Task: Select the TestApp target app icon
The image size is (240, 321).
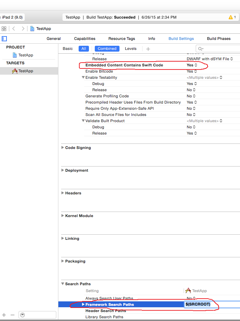Action: [x=15, y=71]
